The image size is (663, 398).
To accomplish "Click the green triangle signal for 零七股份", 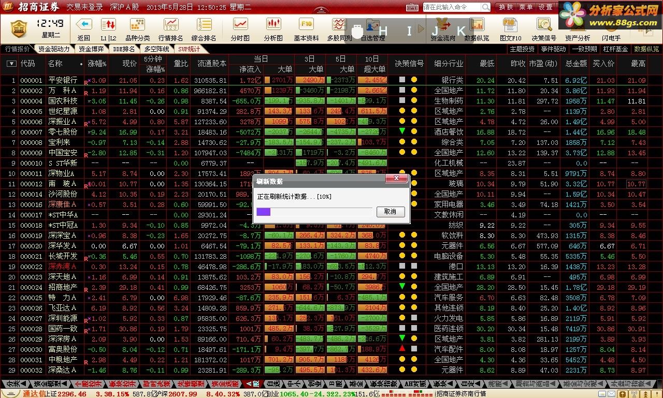I will (x=402, y=131).
